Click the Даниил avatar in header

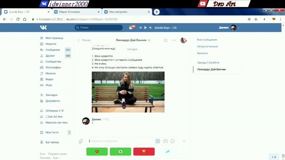233,28
